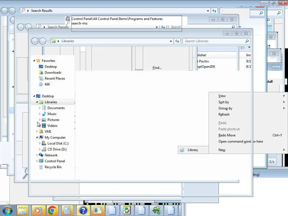
Task: Expand the Local Disk (C:) node
Action: pyautogui.click(x=40, y=143)
